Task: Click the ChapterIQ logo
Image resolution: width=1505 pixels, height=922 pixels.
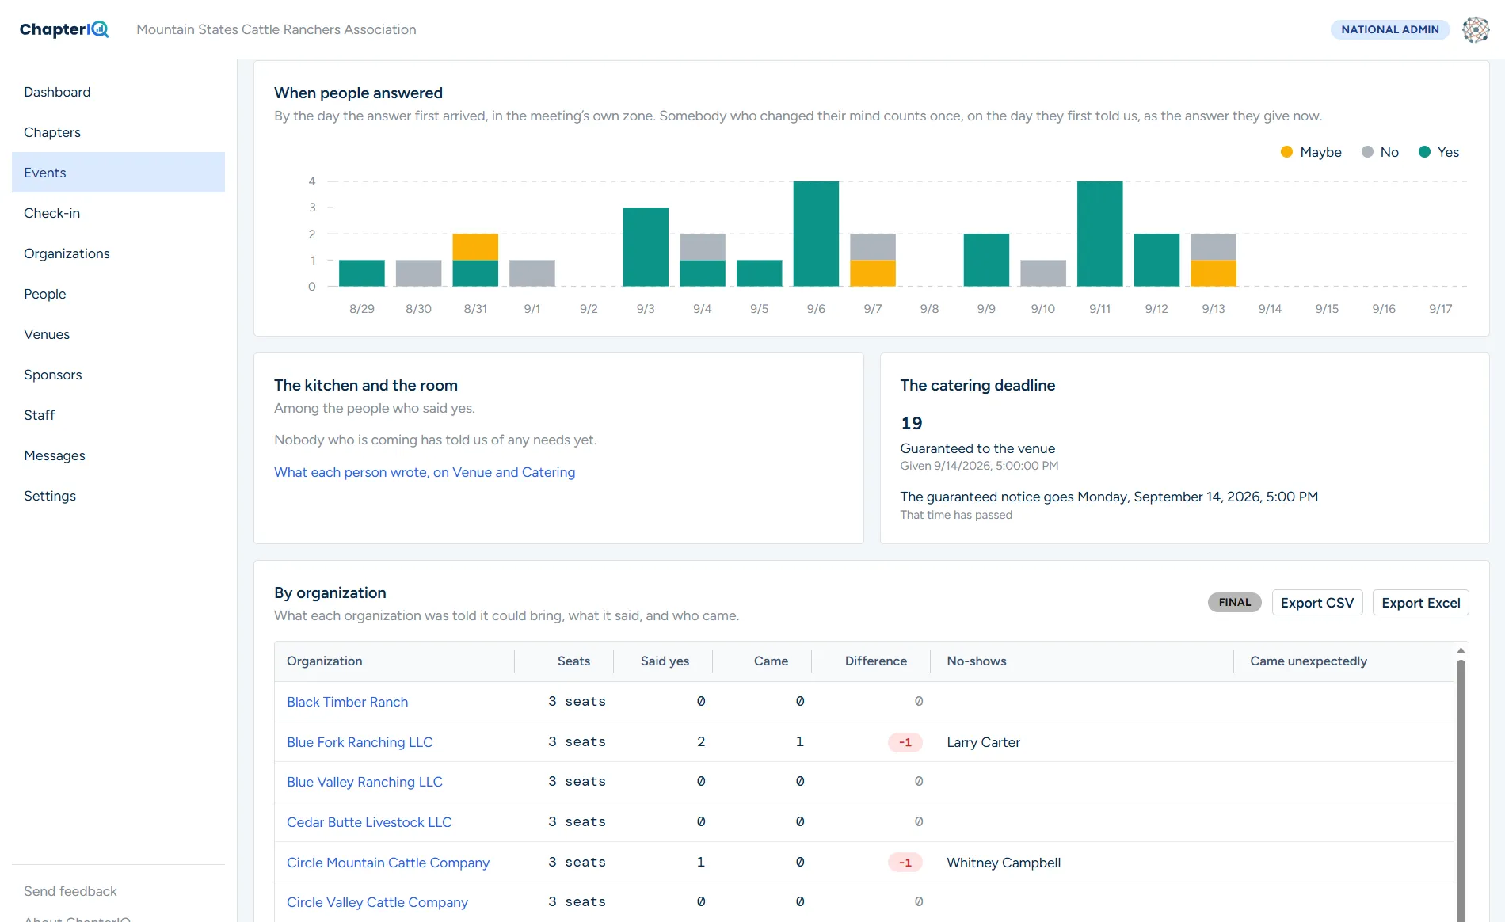Action: coord(64,29)
